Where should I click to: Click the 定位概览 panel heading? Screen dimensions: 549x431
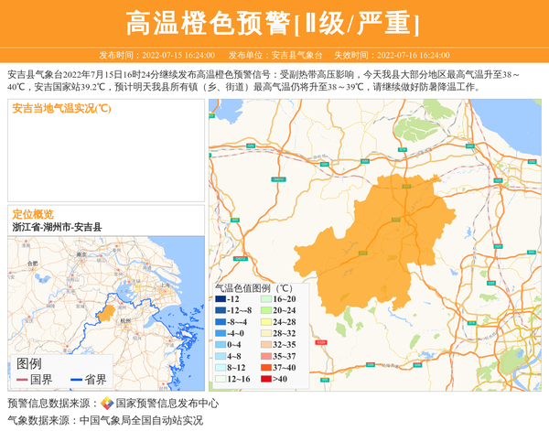pos(33,213)
